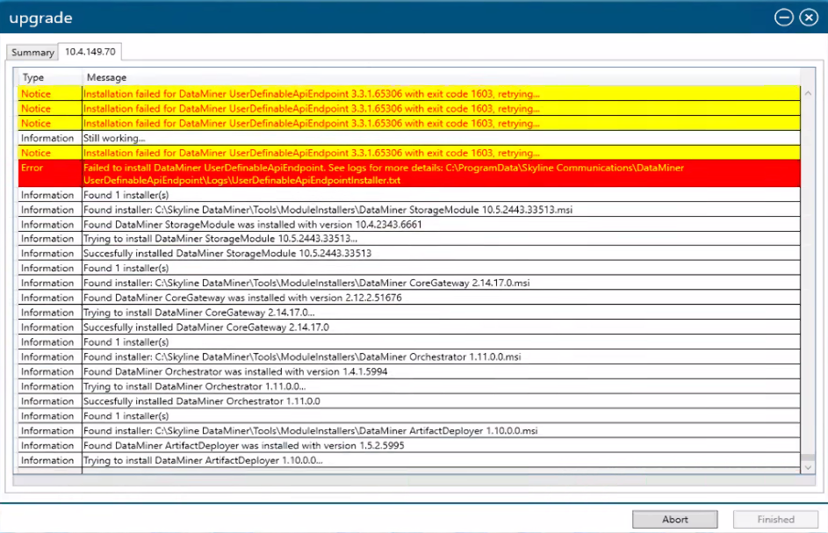Screen dimensions: 828x533
Task: Select the red Error row 'Failed to install DataMiner UserDefinableApiEndpoint'
Action: click(409, 174)
